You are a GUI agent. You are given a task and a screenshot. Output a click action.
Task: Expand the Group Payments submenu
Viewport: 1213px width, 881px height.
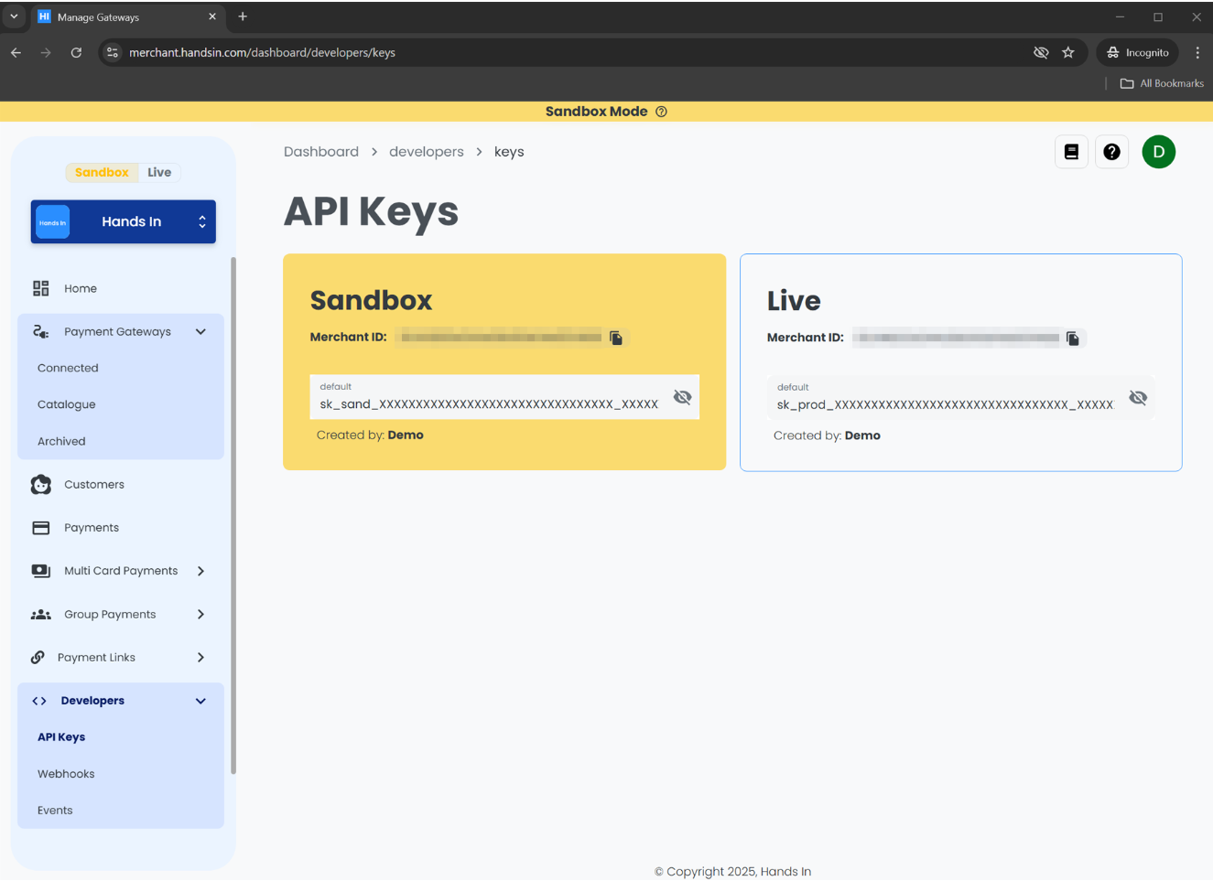(200, 615)
